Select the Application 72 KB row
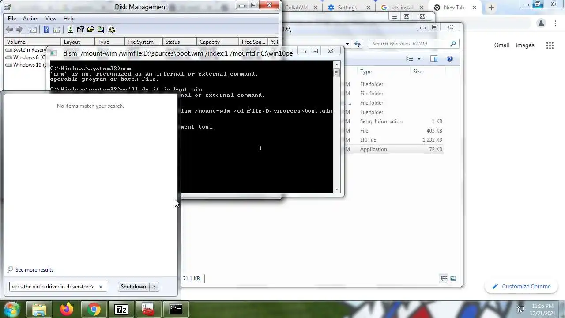Screen dimensions: 565x318 [x=394, y=149]
